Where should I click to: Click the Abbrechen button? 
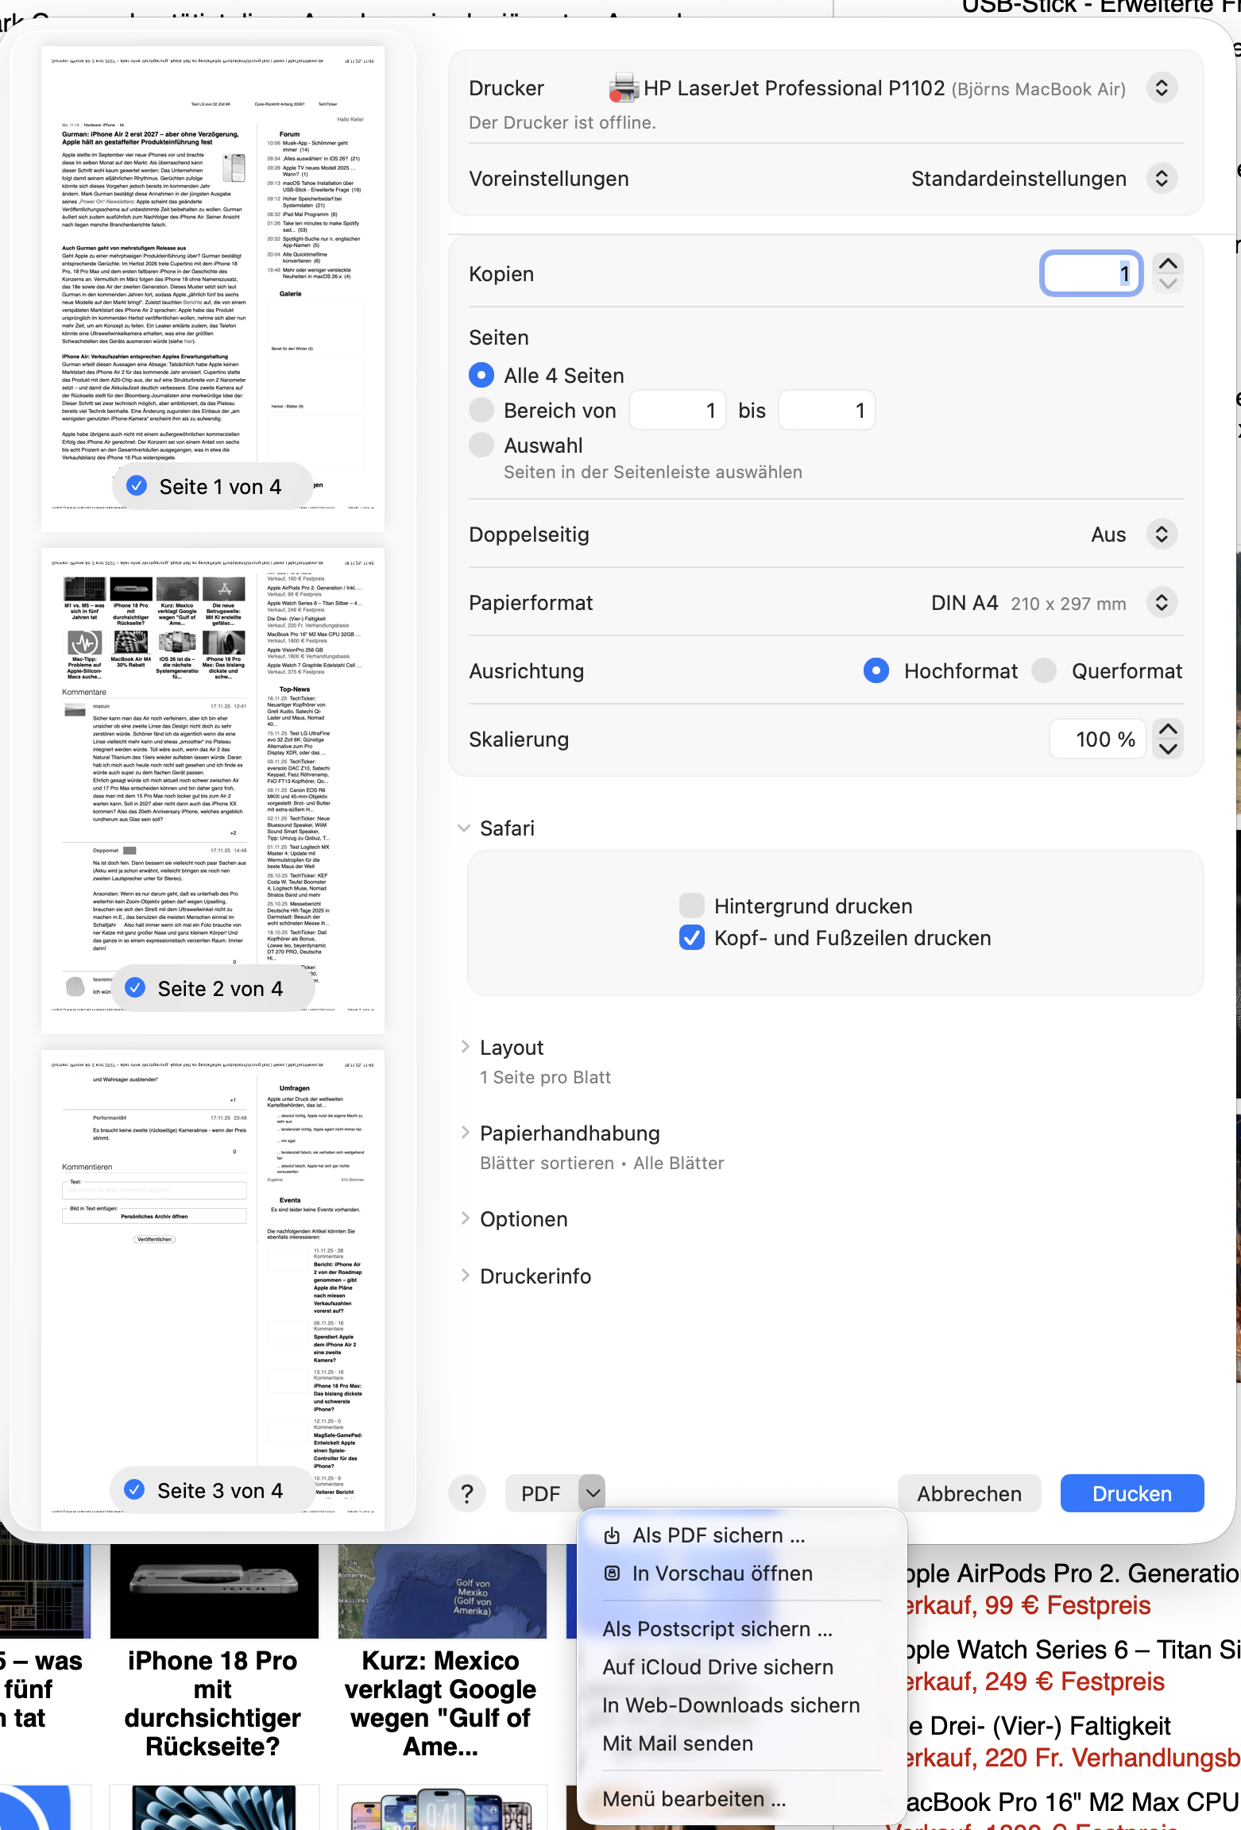(x=969, y=1494)
